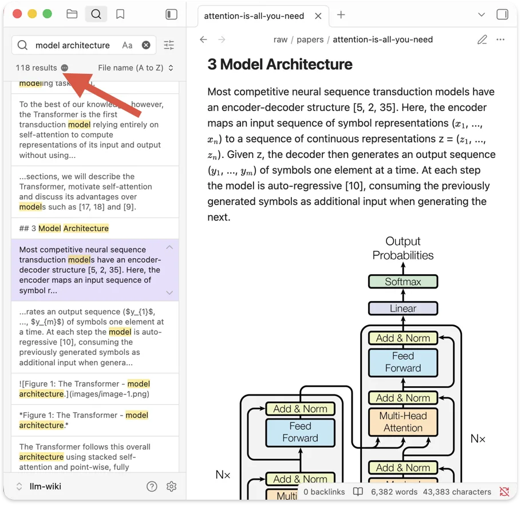Open the help question mark icon
Image resolution: width=521 pixels, height=506 pixels.
(152, 487)
